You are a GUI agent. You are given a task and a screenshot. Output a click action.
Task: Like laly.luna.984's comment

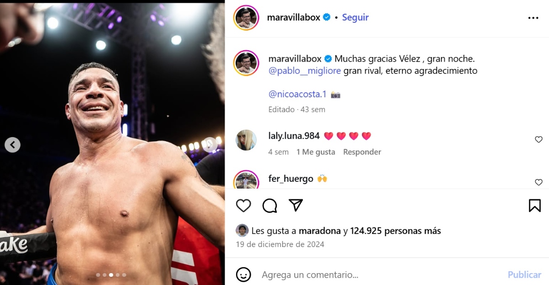click(x=538, y=140)
